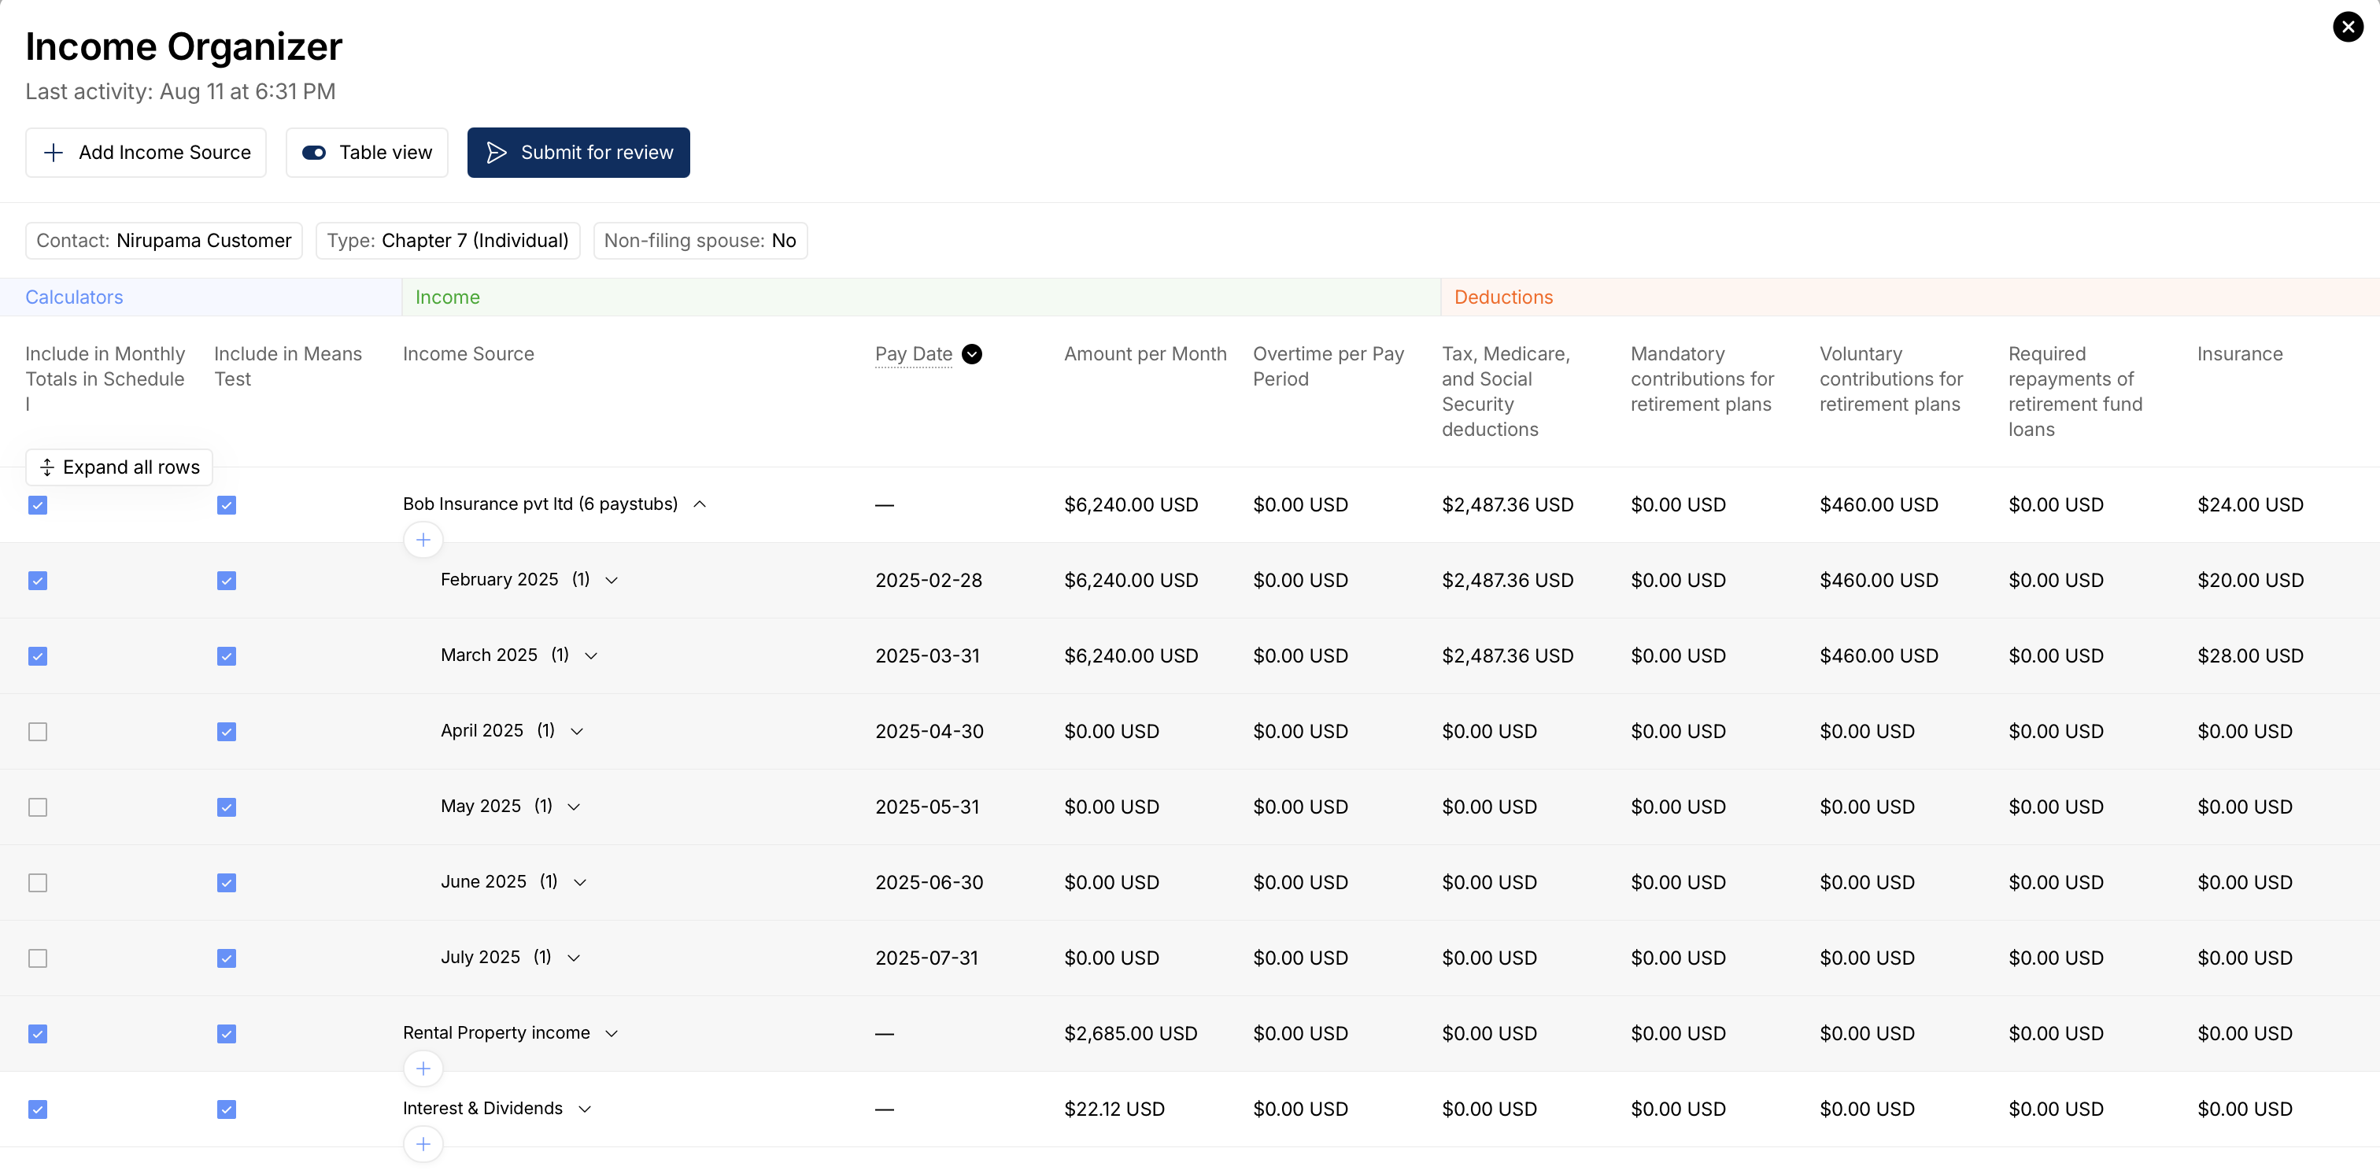Image resolution: width=2380 pixels, height=1174 pixels.
Task: Click the Contact: Nirupama Customer chip
Action: [x=164, y=240]
